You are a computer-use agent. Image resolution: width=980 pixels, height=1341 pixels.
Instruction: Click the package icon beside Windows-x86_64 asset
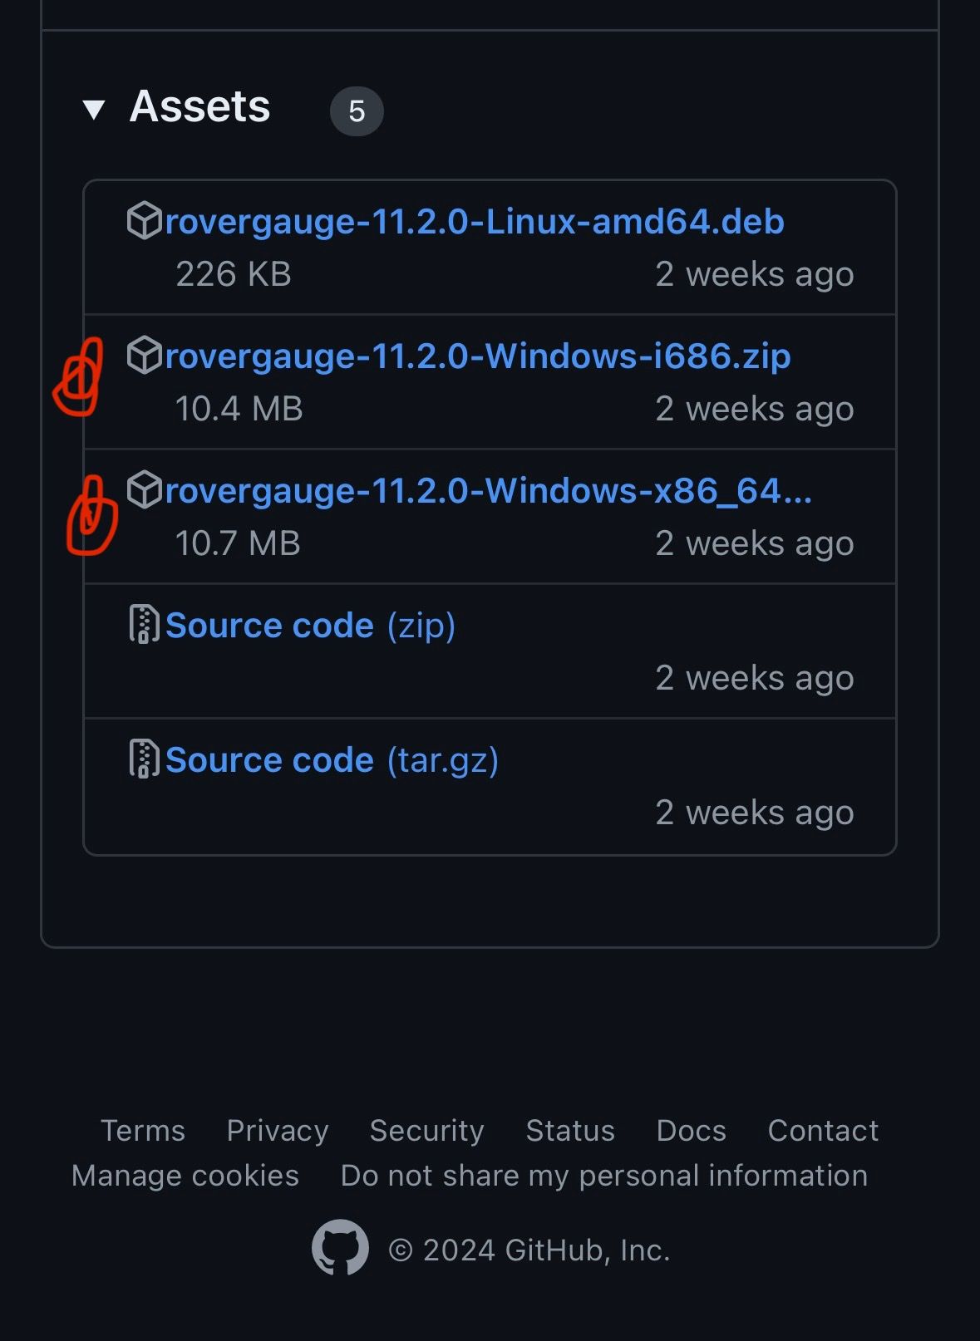click(x=144, y=490)
